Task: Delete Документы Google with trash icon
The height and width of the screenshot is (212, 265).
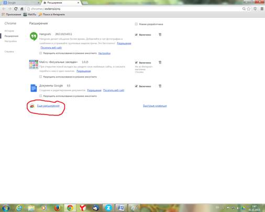Action: (160, 86)
